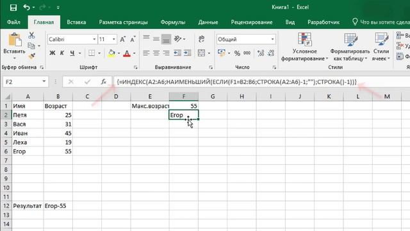Viewport: 410px width, 231px height.
Task: Apply cell borders icon
Action: coord(92,53)
